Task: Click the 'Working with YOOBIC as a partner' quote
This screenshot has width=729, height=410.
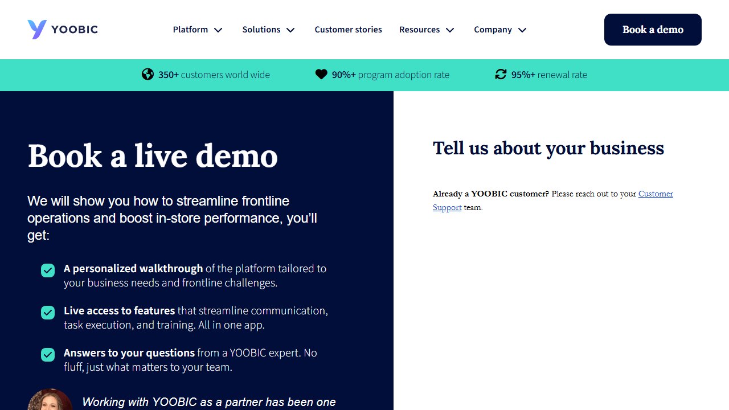Action: (x=209, y=403)
